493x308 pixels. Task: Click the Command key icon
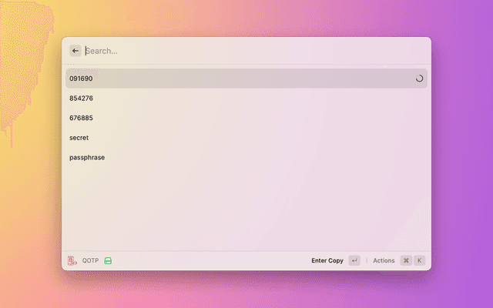coord(406,261)
